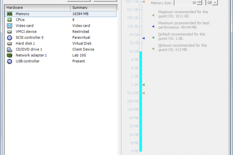Click the Virtual Disk summary value

click(x=82, y=43)
